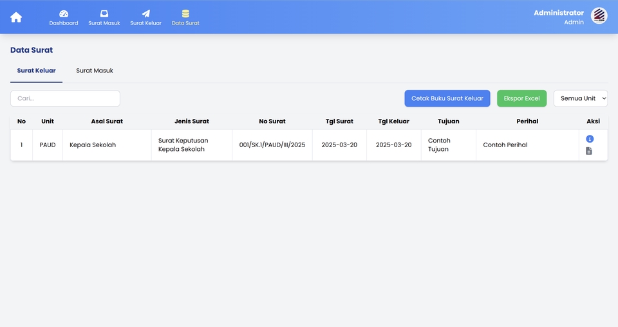Click the Ekspor Excel button

(522, 98)
